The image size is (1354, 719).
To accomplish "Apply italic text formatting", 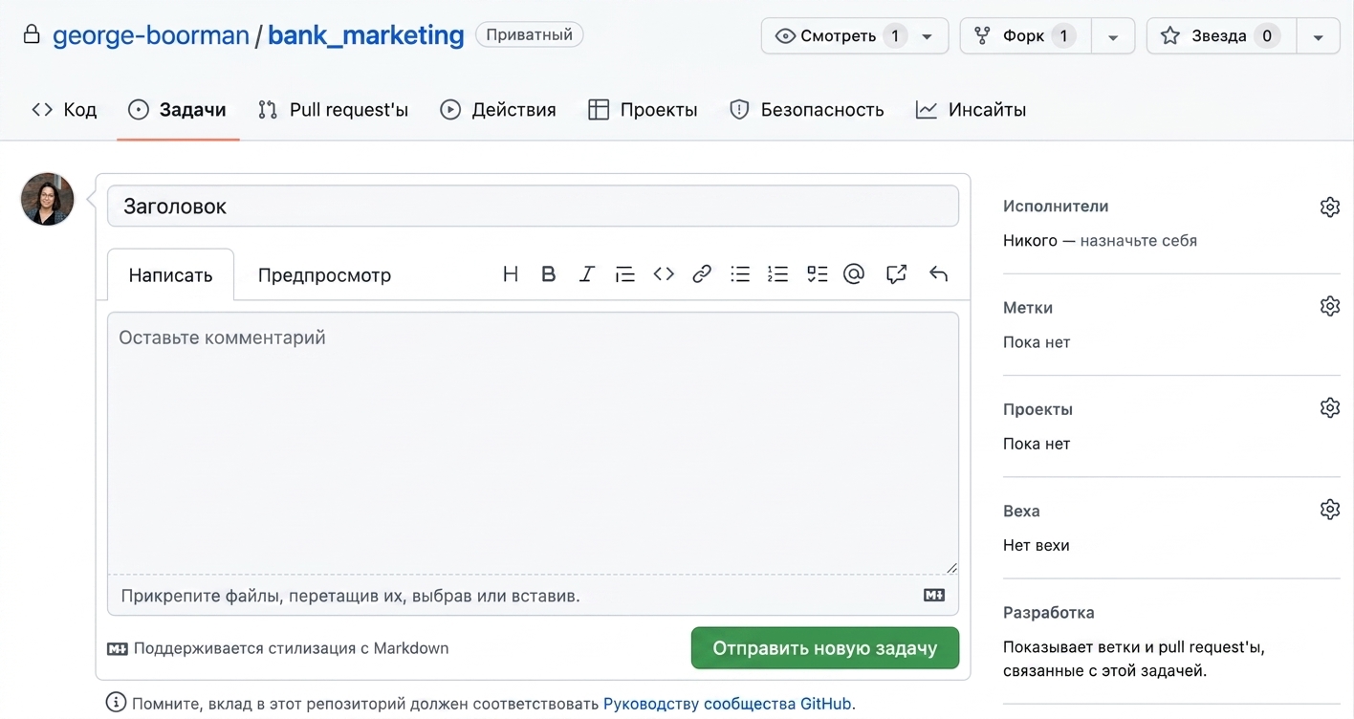I will point(587,274).
